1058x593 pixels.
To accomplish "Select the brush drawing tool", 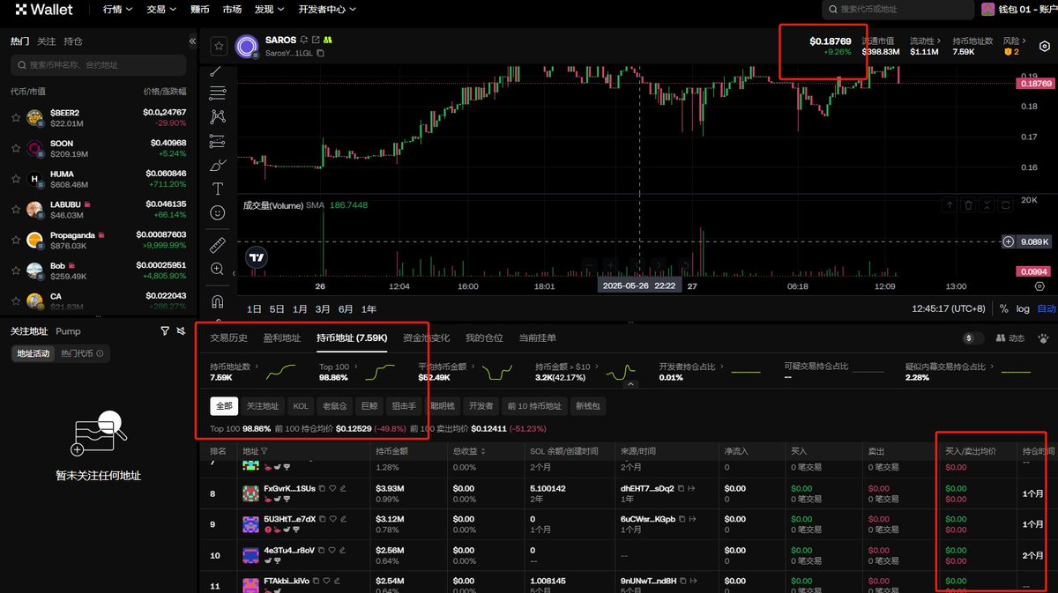I will pyautogui.click(x=217, y=165).
